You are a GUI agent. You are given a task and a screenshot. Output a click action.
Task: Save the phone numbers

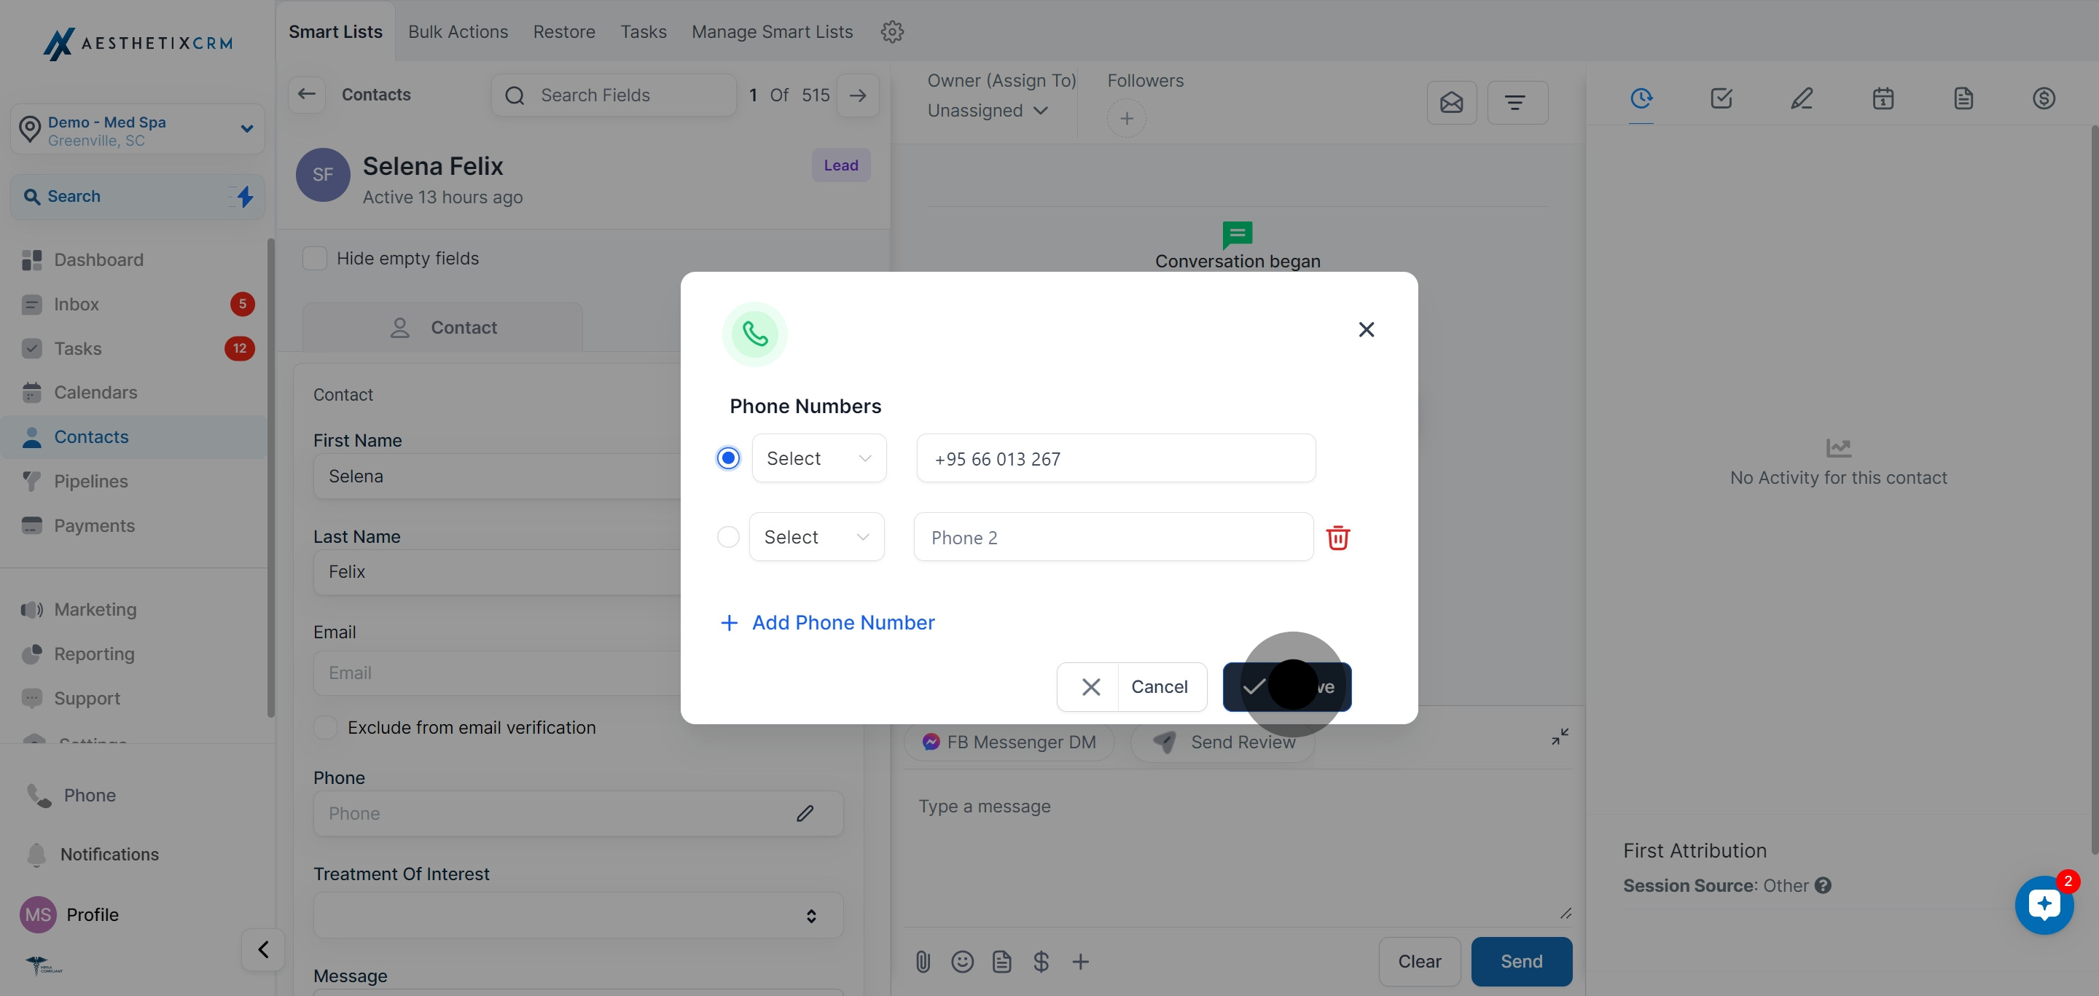pos(1286,687)
